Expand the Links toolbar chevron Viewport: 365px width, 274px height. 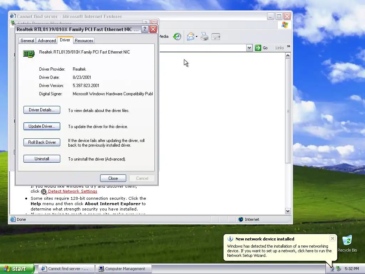[289, 46]
